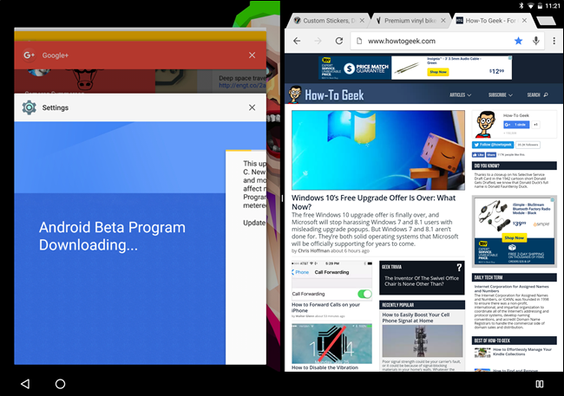Viewport: 564px width, 396px height.
Task: Click the cell tower article thumbnail
Action: tap(423, 341)
